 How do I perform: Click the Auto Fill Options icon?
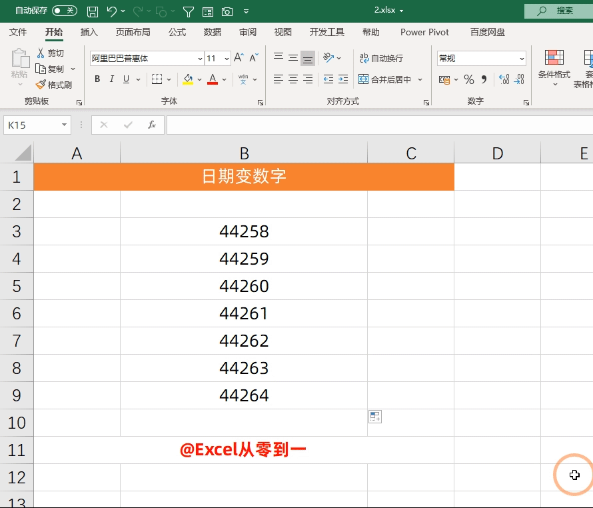pyautogui.click(x=374, y=417)
